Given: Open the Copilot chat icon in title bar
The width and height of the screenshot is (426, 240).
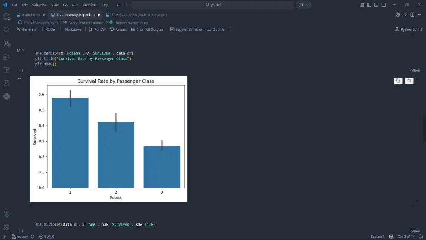Looking at the screenshot, I should click(301, 5).
